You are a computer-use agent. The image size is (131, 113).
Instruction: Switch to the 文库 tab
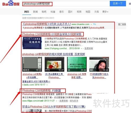pos(96,12)
